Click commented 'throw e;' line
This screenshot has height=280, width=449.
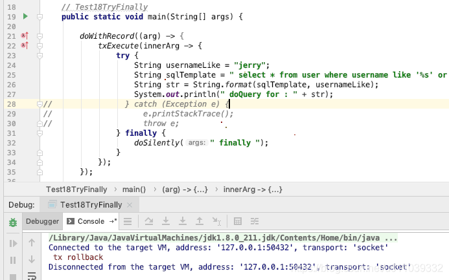(x=161, y=124)
